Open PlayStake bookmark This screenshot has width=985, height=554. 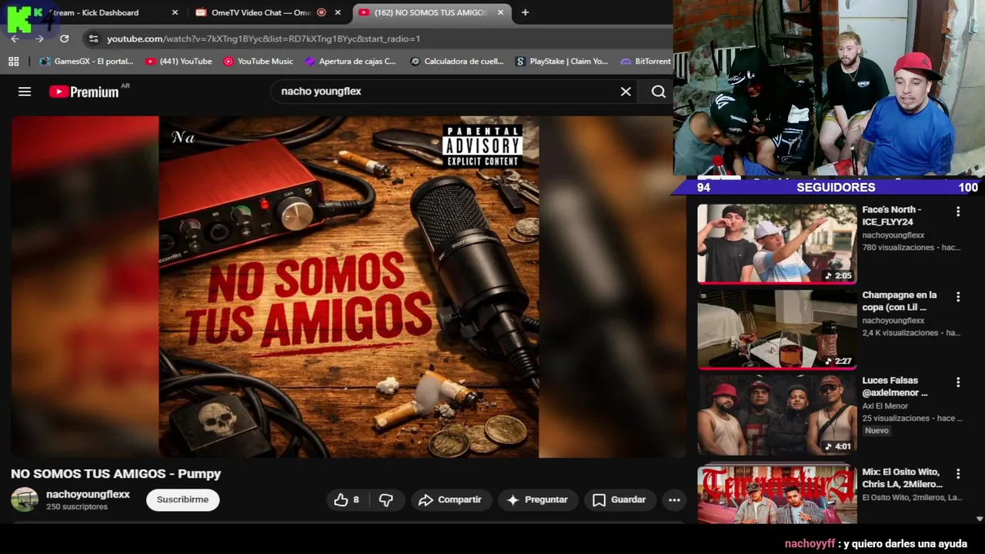click(x=562, y=62)
